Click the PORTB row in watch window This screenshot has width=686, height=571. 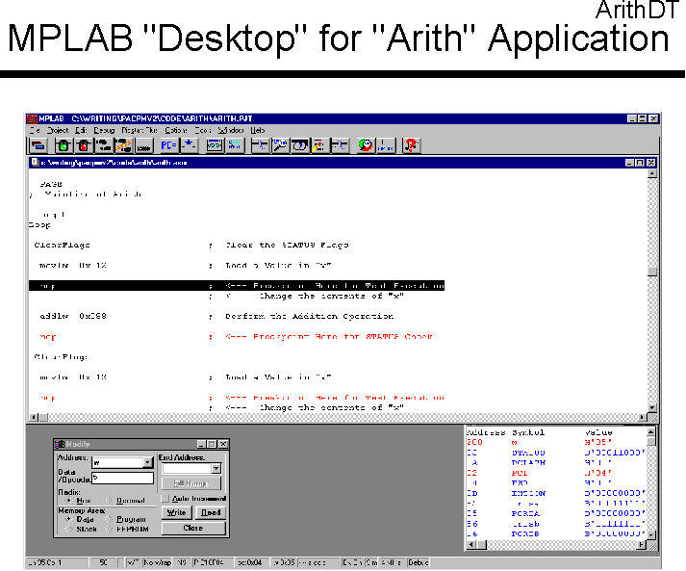[x=556, y=533]
